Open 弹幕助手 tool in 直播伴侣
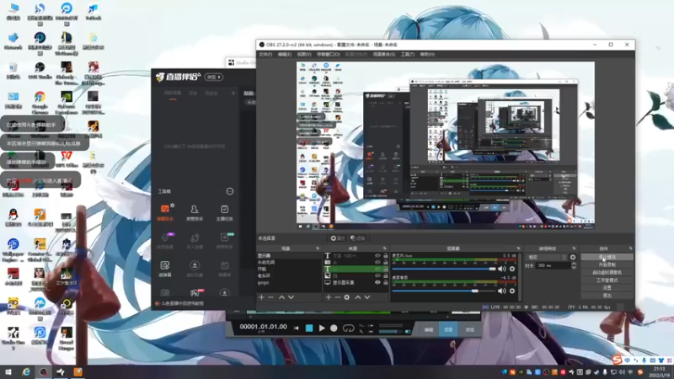 tap(165, 213)
